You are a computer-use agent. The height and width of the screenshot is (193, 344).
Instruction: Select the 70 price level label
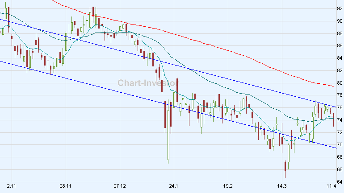(x=340, y=145)
